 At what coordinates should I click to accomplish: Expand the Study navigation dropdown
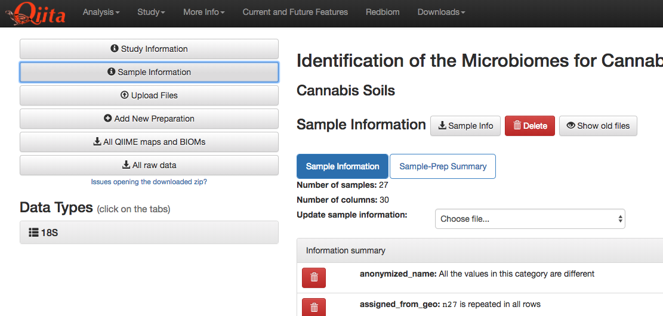click(x=151, y=12)
